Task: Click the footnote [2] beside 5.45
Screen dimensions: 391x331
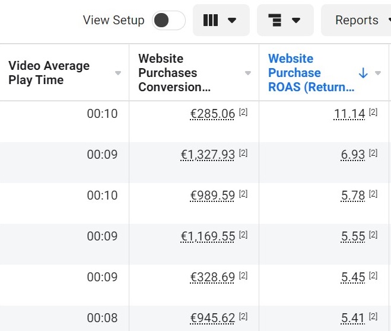Action: coord(373,276)
